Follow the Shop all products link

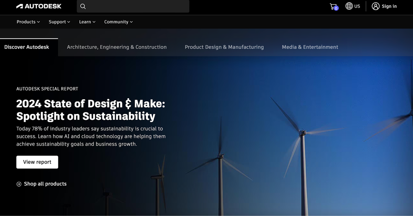(x=45, y=184)
